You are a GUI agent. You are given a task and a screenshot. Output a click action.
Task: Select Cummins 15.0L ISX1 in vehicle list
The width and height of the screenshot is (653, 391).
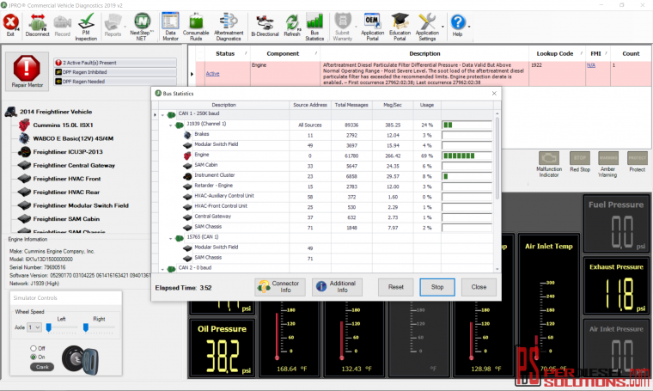(x=64, y=125)
